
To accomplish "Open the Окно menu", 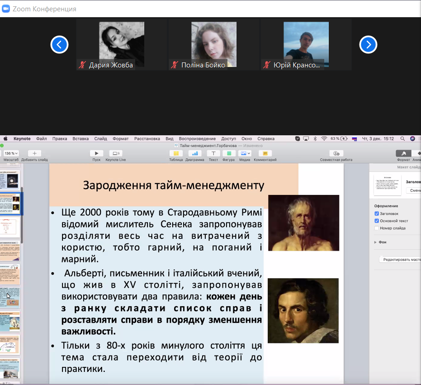I will (246, 138).
